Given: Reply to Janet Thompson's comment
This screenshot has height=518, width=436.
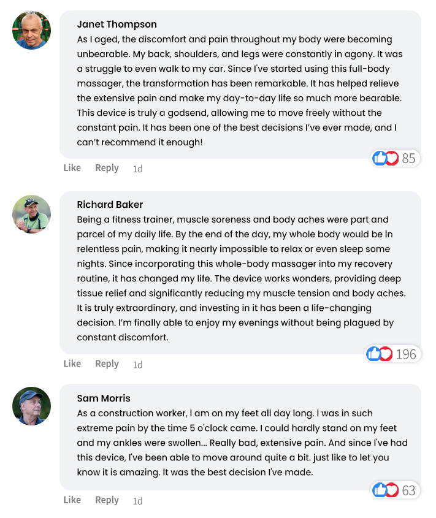Looking at the screenshot, I should tap(107, 168).
